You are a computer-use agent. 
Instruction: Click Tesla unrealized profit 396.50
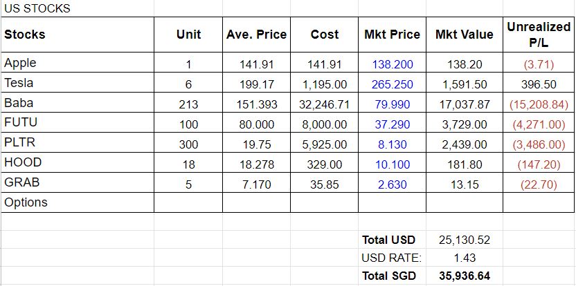tap(539, 85)
